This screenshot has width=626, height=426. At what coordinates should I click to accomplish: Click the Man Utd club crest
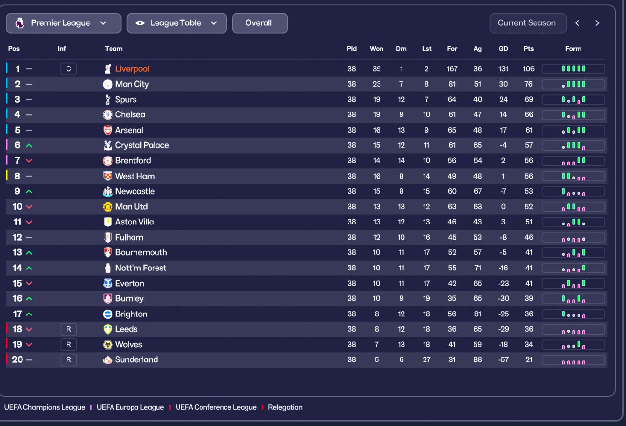click(108, 207)
